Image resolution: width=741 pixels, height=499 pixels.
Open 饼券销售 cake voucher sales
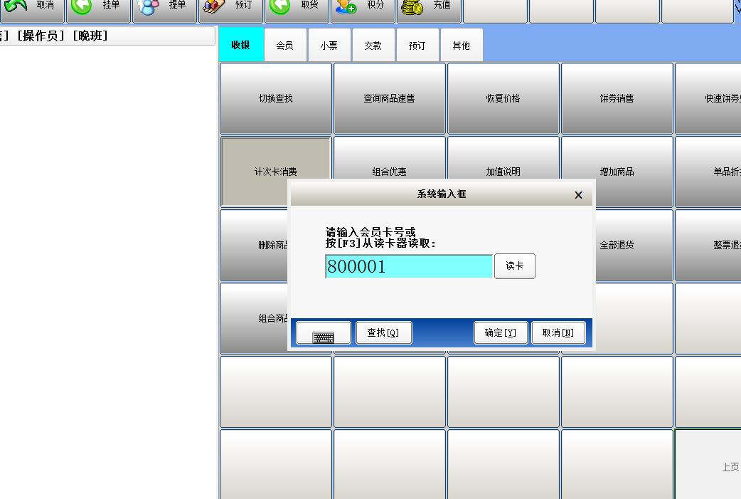(x=616, y=98)
